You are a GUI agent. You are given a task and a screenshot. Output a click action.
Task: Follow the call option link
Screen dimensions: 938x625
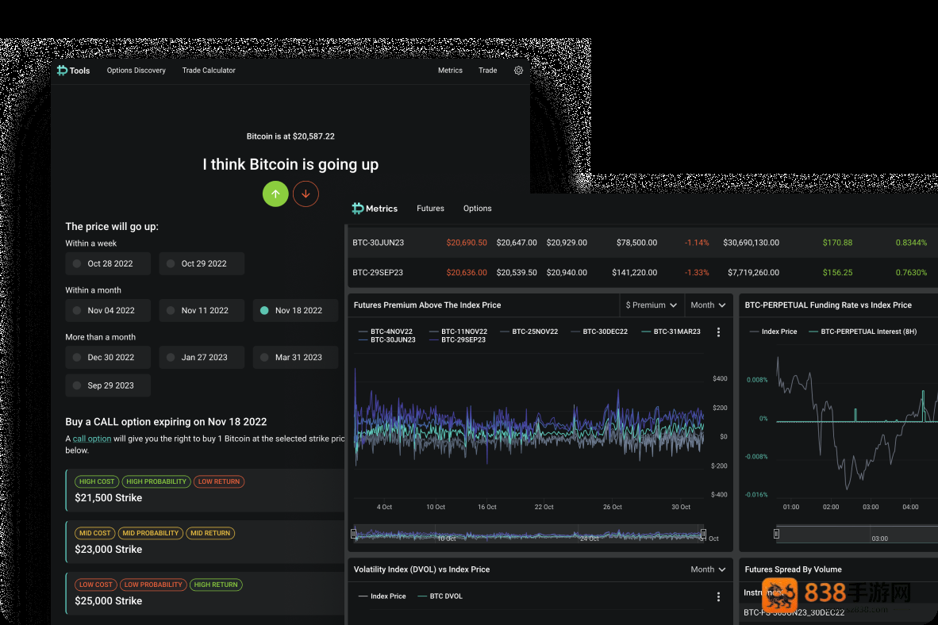(x=92, y=439)
